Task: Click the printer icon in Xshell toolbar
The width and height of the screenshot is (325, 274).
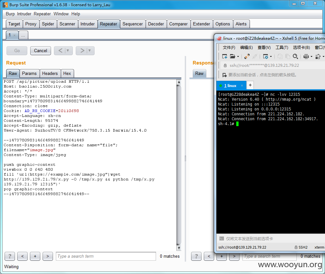Action: [306, 56]
